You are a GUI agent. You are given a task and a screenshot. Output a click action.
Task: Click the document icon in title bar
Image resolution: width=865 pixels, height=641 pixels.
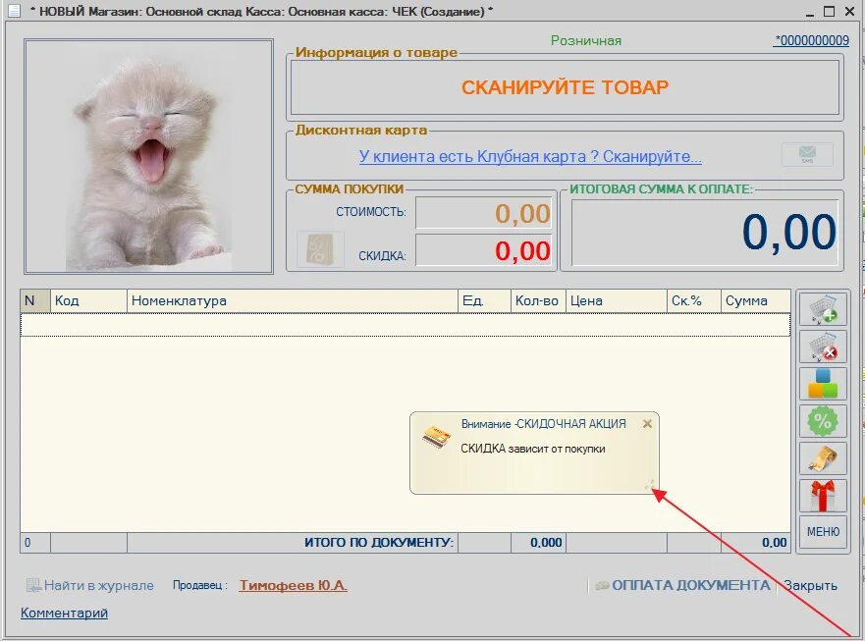[x=14, y=11]
